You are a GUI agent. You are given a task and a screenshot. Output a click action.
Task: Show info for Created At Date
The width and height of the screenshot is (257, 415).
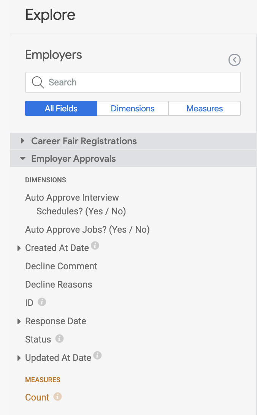(95, 246)
